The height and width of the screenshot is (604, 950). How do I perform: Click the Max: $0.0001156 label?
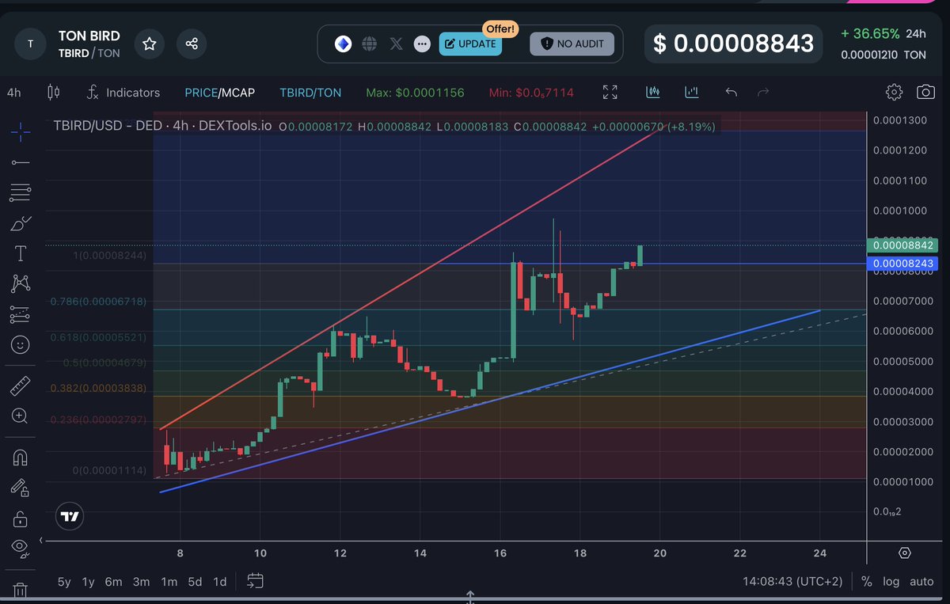pos(415,93)
